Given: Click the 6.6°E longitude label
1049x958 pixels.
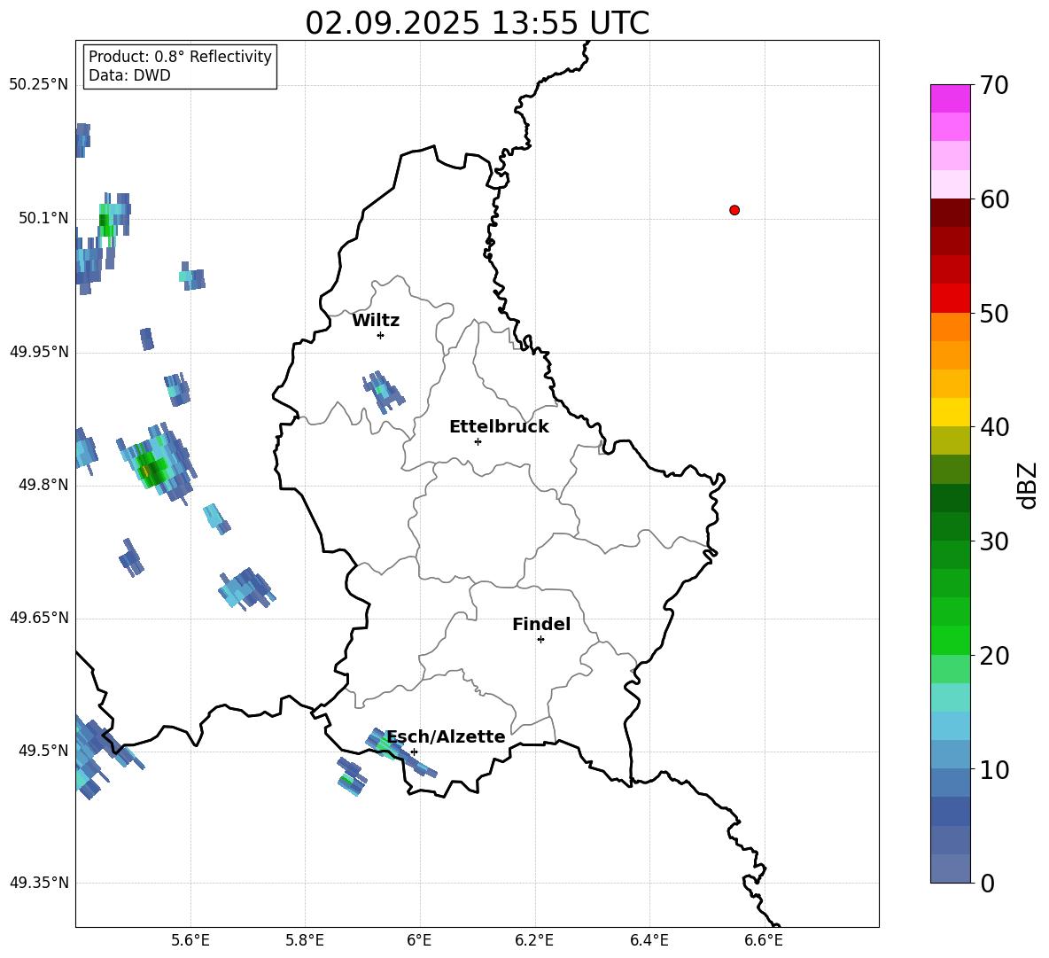Looking at the screenshot, I should (764, 940).
